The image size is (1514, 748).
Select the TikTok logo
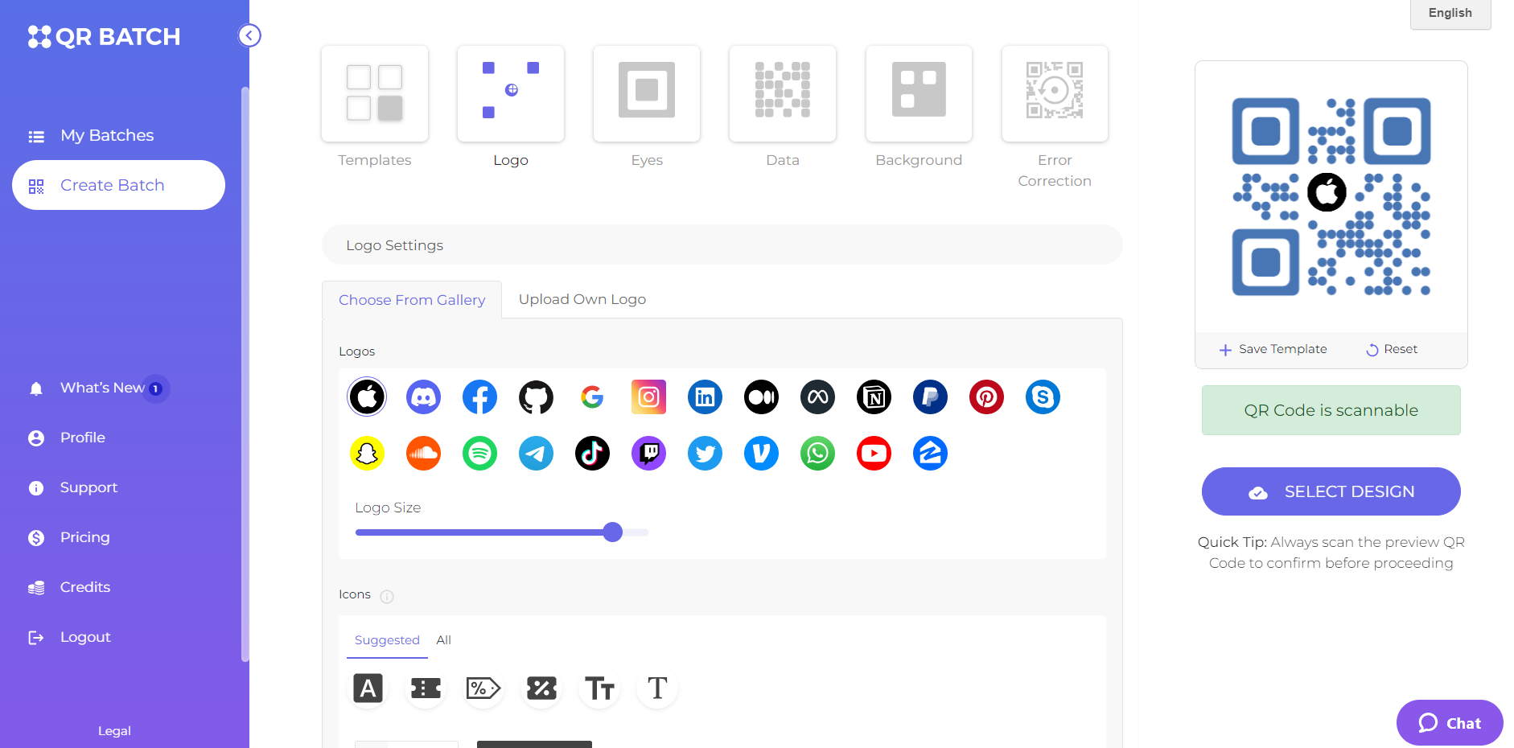pyautogui.click(x=592, y=454)
